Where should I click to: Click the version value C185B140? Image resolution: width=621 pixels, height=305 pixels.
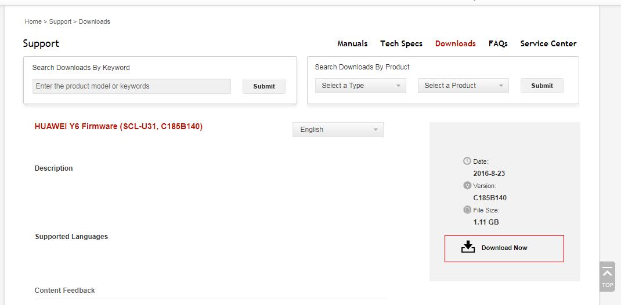click(490, 198)
